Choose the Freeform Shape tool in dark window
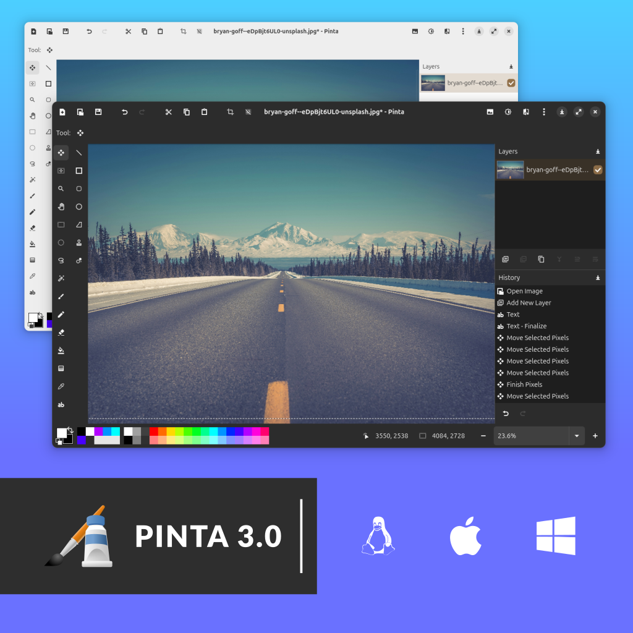This screenshot has width=633, height=633. [79, 224]
